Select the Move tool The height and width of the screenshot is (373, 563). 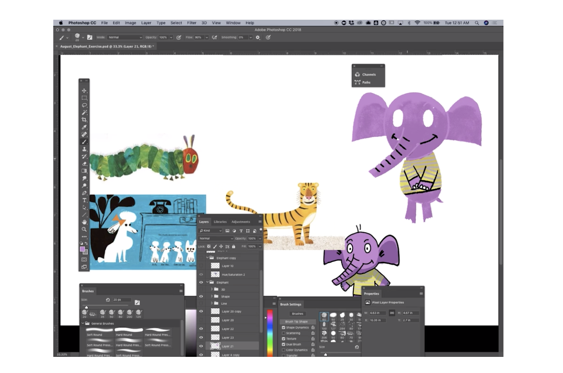84,91
